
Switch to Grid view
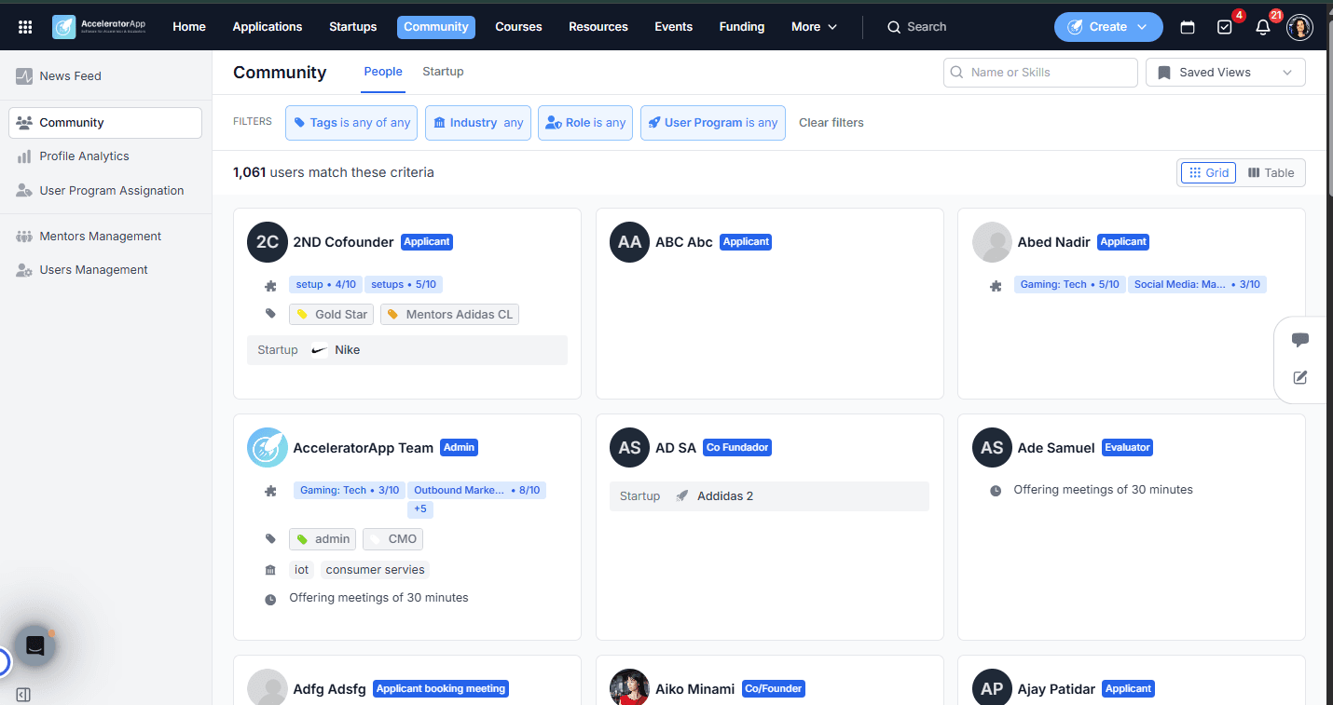tap(1208, 172)
